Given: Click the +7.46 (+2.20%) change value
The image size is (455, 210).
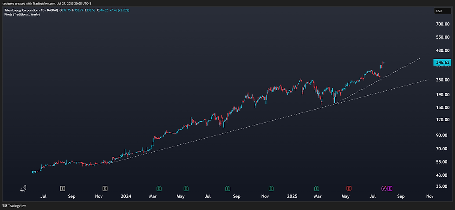Looking at the screenshot, I should coord(120,10).
